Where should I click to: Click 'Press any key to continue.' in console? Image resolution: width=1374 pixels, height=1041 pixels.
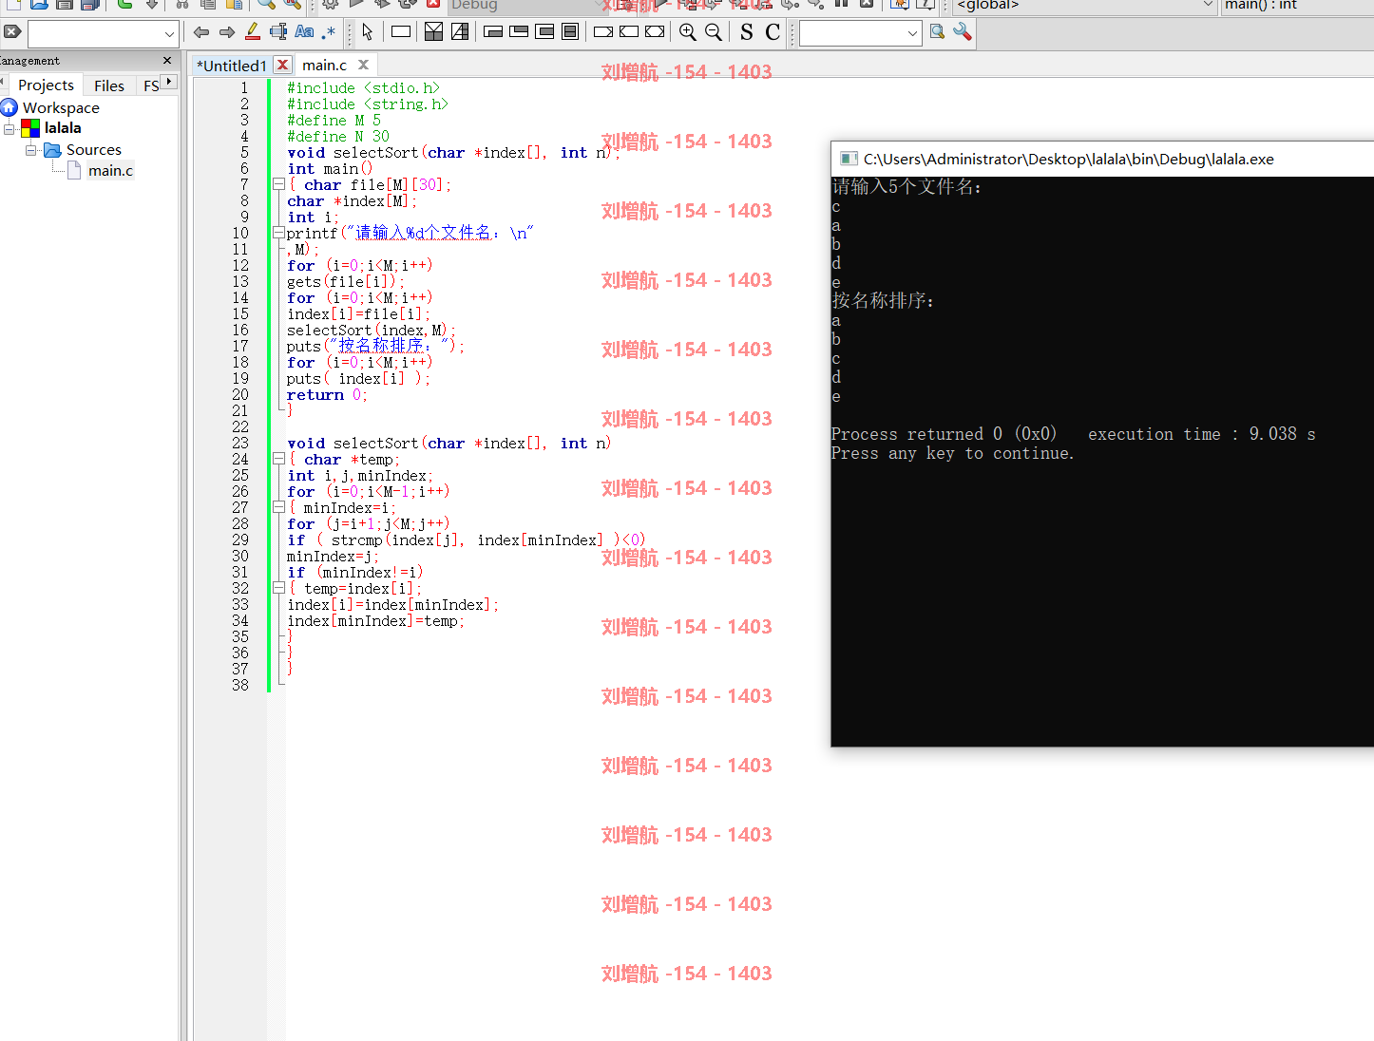point(952,453)
